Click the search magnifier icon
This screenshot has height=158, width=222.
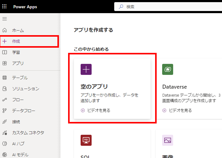[x=121, y=7]
